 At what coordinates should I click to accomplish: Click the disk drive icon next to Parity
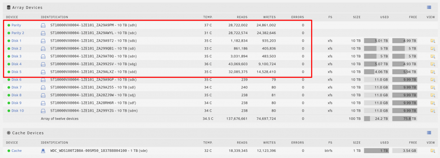tap(43, 25)
